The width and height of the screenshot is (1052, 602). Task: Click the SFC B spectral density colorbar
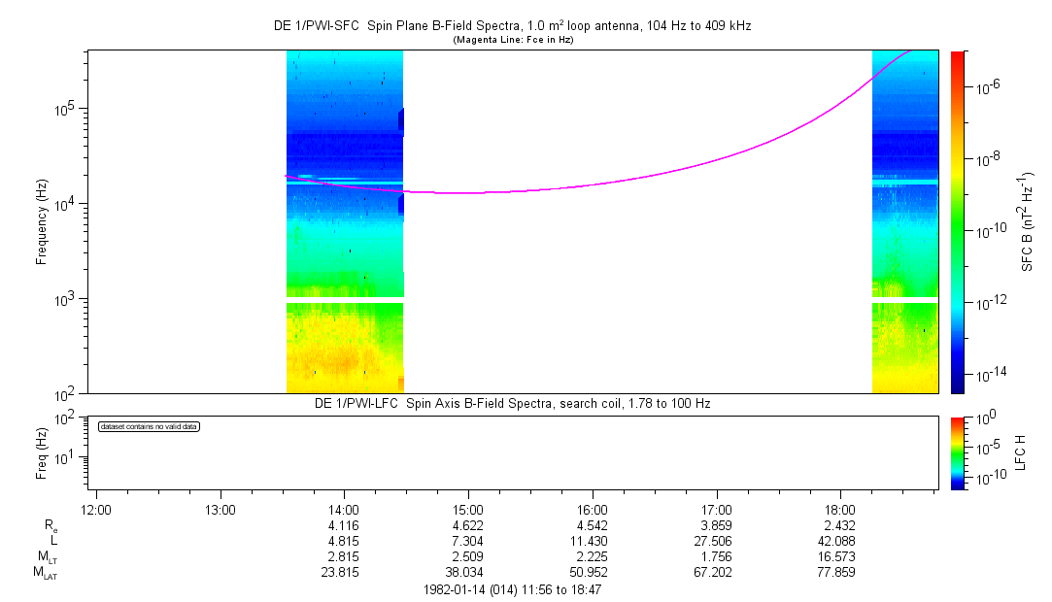click(x=957, y=221)
